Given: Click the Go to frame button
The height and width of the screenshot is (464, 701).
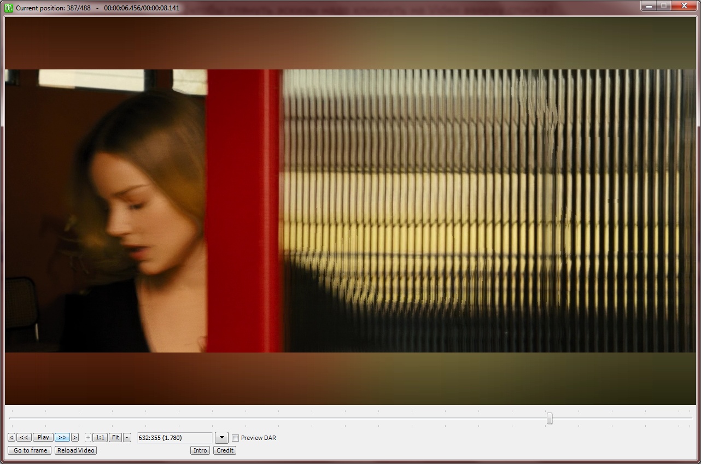Looking at the screenshot, I should coord(30,450).
